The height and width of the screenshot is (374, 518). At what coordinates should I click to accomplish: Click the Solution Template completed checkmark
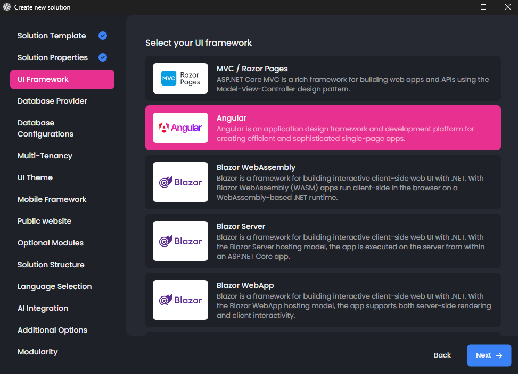click(103, 36)
